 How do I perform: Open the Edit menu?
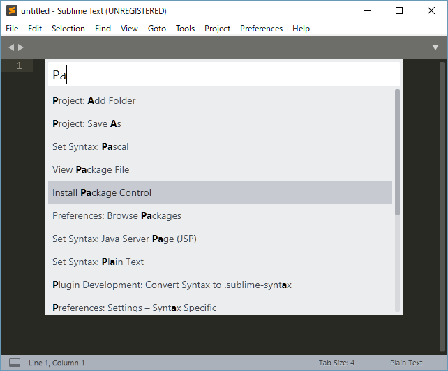[35, 29]
